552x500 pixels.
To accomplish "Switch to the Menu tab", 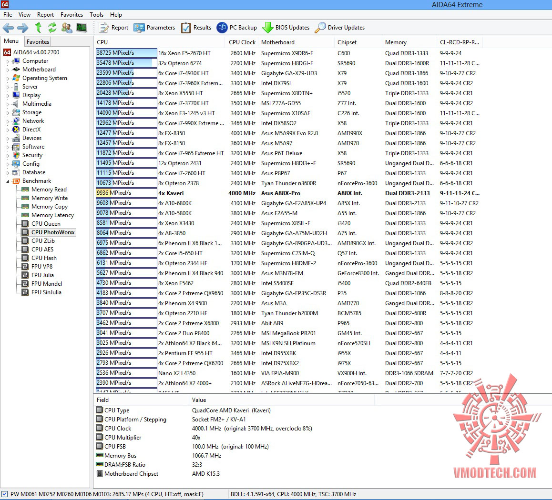I will coord(11,41).
